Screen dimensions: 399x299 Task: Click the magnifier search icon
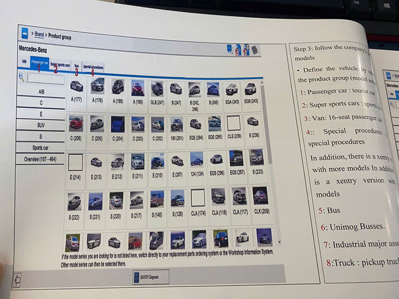(21, 77)
